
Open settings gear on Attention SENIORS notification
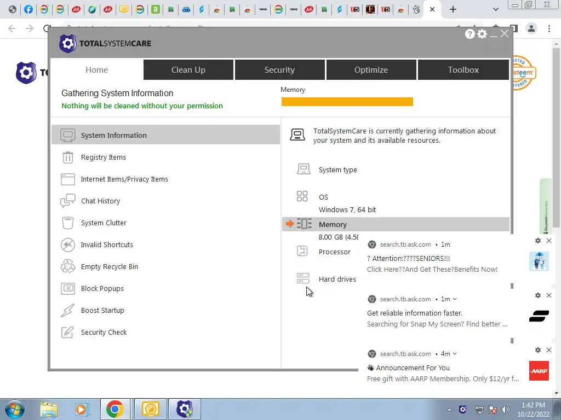(x=538, y=241)
